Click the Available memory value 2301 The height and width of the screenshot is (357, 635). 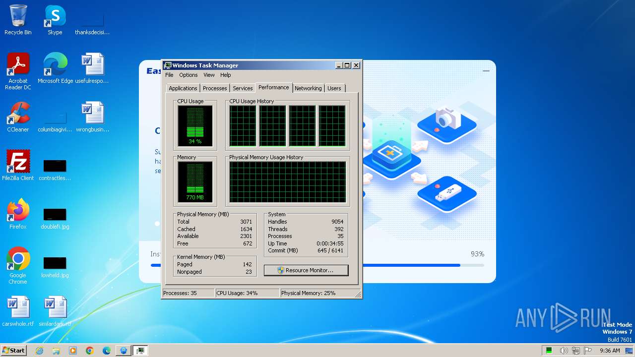pos(246,236)
